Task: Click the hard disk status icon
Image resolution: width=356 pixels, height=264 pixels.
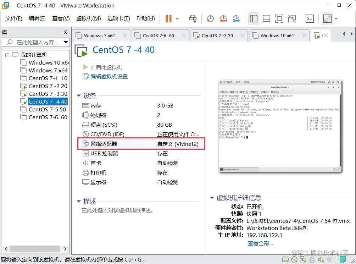Action: 285,260
